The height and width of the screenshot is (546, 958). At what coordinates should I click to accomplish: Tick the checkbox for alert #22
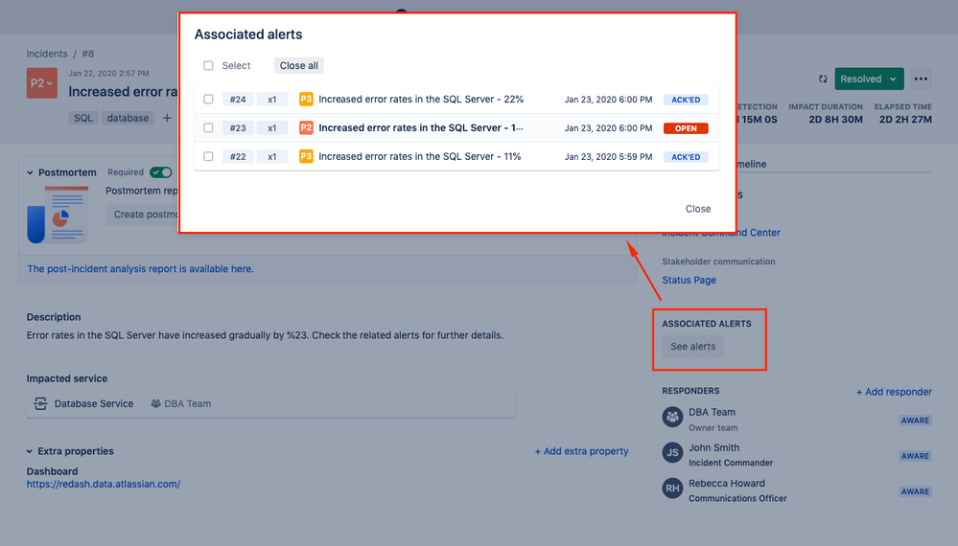(208, 156)
